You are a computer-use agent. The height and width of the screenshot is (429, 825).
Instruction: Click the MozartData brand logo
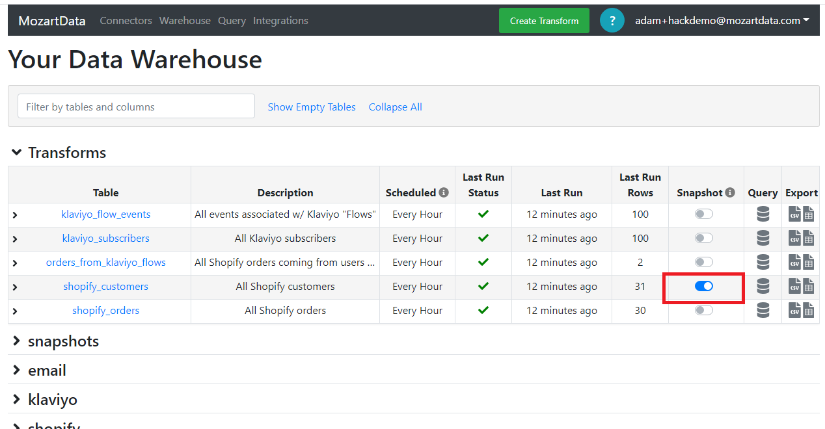point(52,21)
